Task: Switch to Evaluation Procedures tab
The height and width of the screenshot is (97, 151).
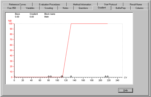Action: 50,5
